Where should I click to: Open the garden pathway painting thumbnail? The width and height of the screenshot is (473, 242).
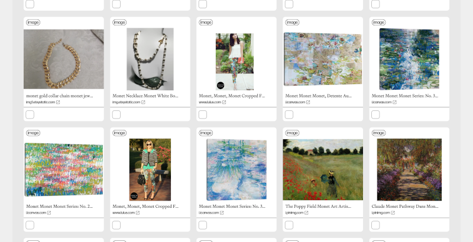tap(409, 170)
